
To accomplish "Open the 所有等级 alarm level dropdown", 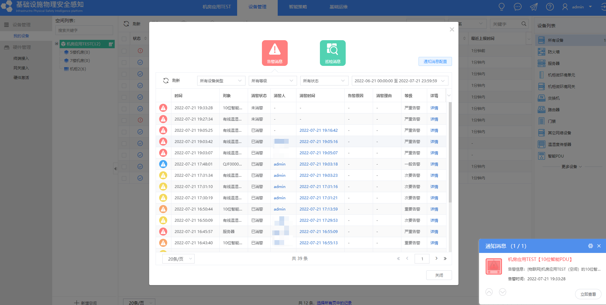I will (273, 81).
